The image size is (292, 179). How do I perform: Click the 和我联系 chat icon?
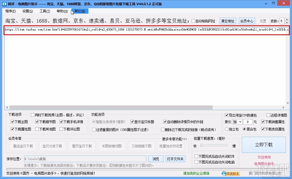pyautogui.click(x=231, y=174)
